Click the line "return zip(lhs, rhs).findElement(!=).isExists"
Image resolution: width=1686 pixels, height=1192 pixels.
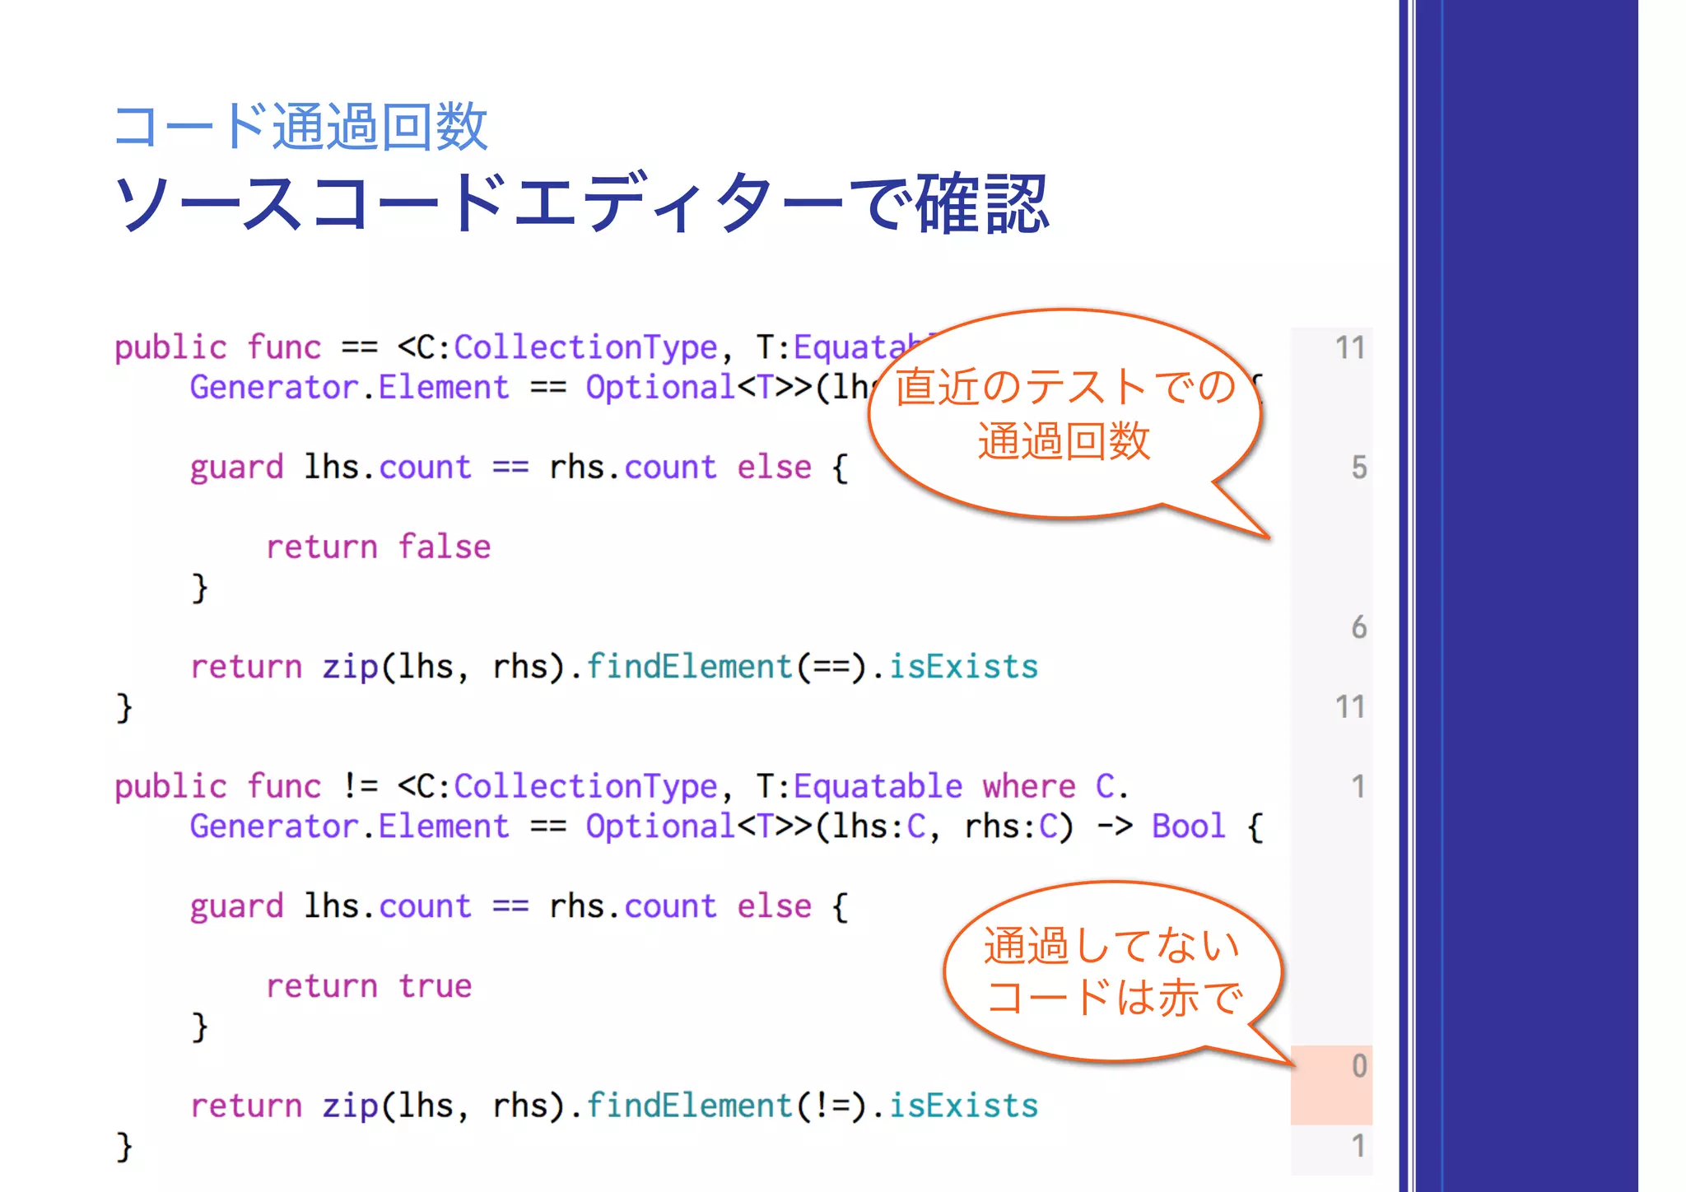[614, 1105]
